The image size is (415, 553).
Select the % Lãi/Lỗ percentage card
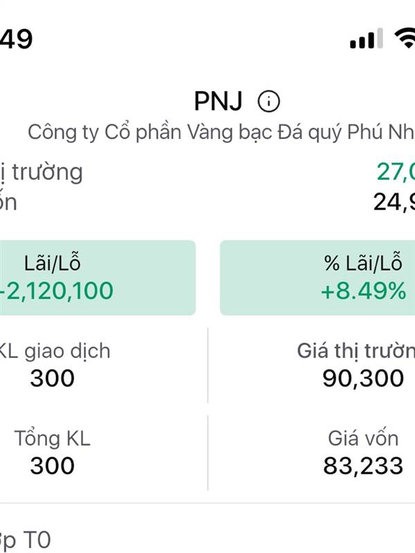pyautogui.click(x=317, y=278)
